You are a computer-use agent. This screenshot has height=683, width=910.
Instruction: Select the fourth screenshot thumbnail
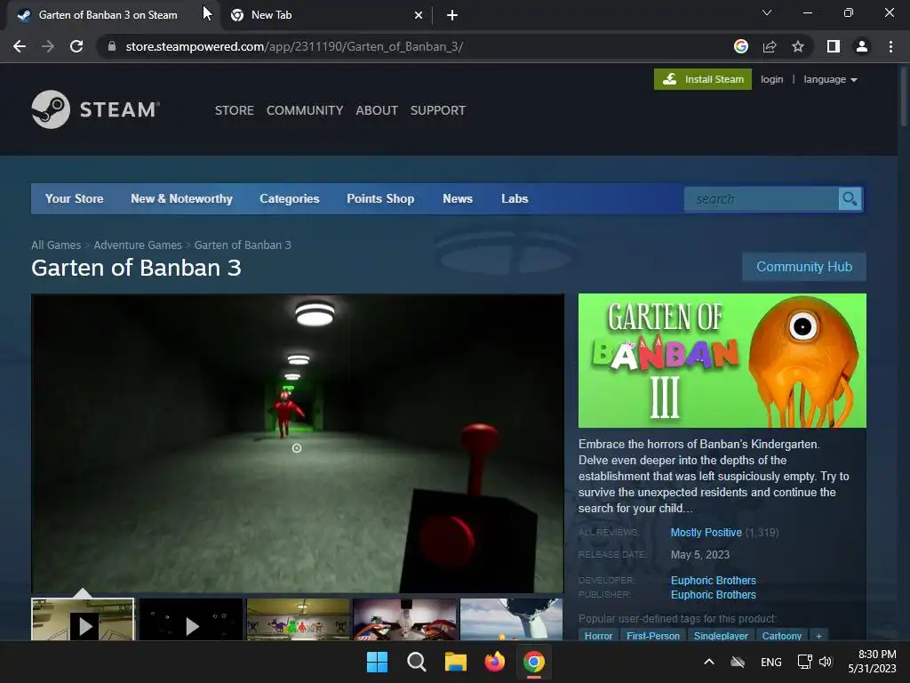(404, 620)
